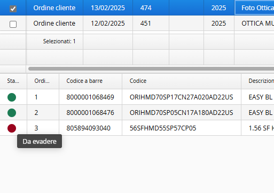This screenshot has height=193, width=274.
Task: Sort by the Sta... column header
Action: click(13, 81)
